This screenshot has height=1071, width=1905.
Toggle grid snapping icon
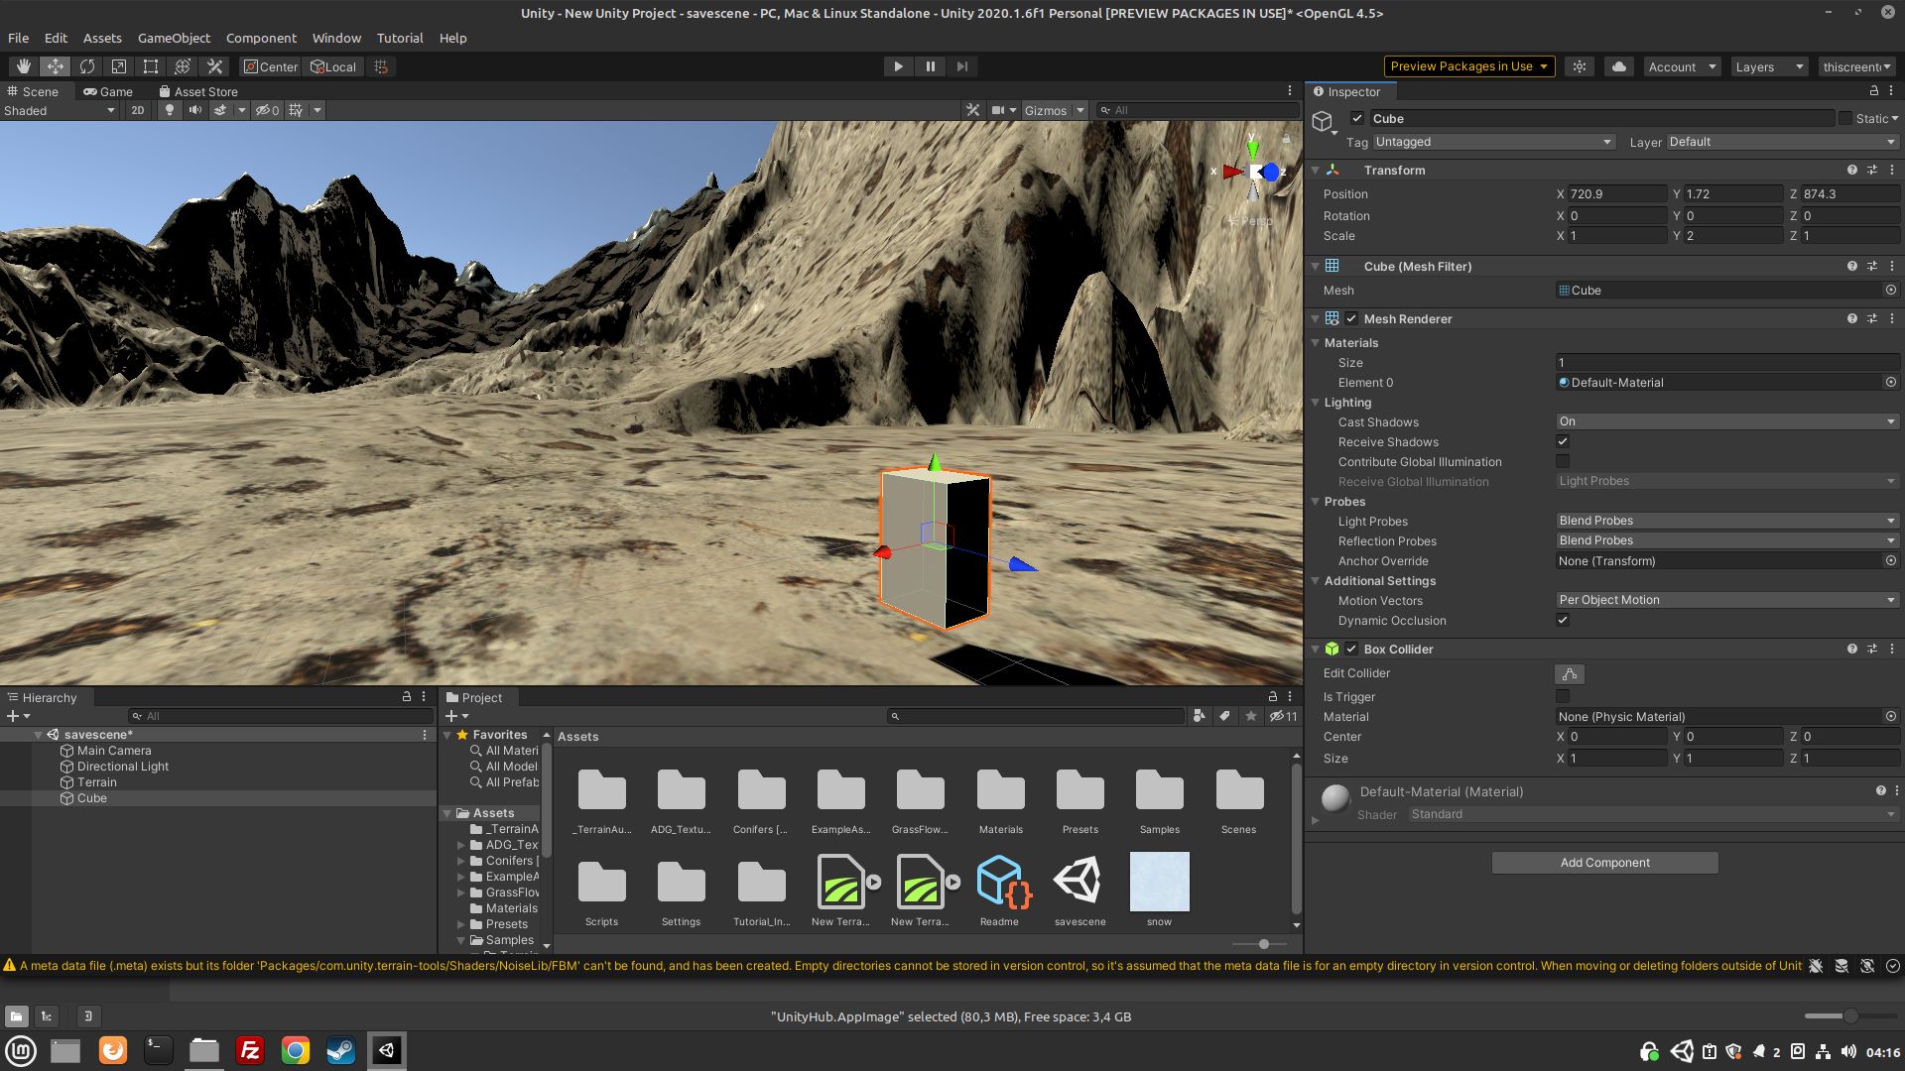coord(381,66)
